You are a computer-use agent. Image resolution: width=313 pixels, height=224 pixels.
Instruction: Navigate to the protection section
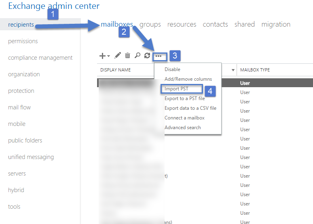coord(21,91)
